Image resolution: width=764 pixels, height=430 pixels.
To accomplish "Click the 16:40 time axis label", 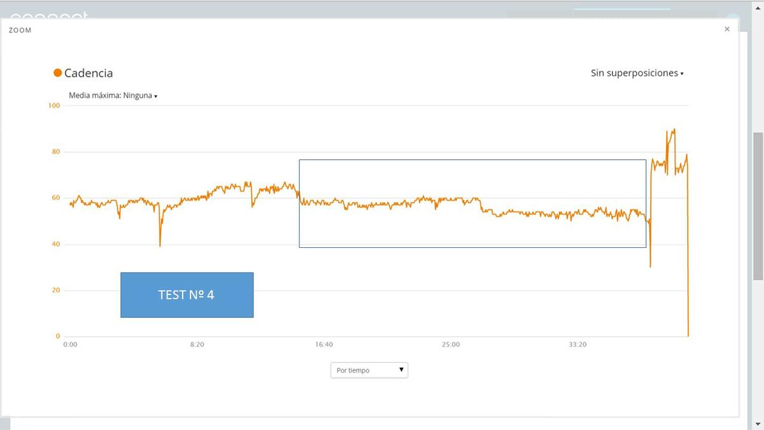I will (x=324, y=345).
